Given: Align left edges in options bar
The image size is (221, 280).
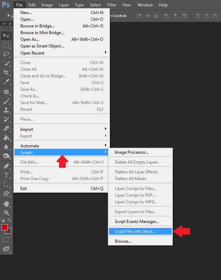Looking at the screenshot, I should 167,16.
